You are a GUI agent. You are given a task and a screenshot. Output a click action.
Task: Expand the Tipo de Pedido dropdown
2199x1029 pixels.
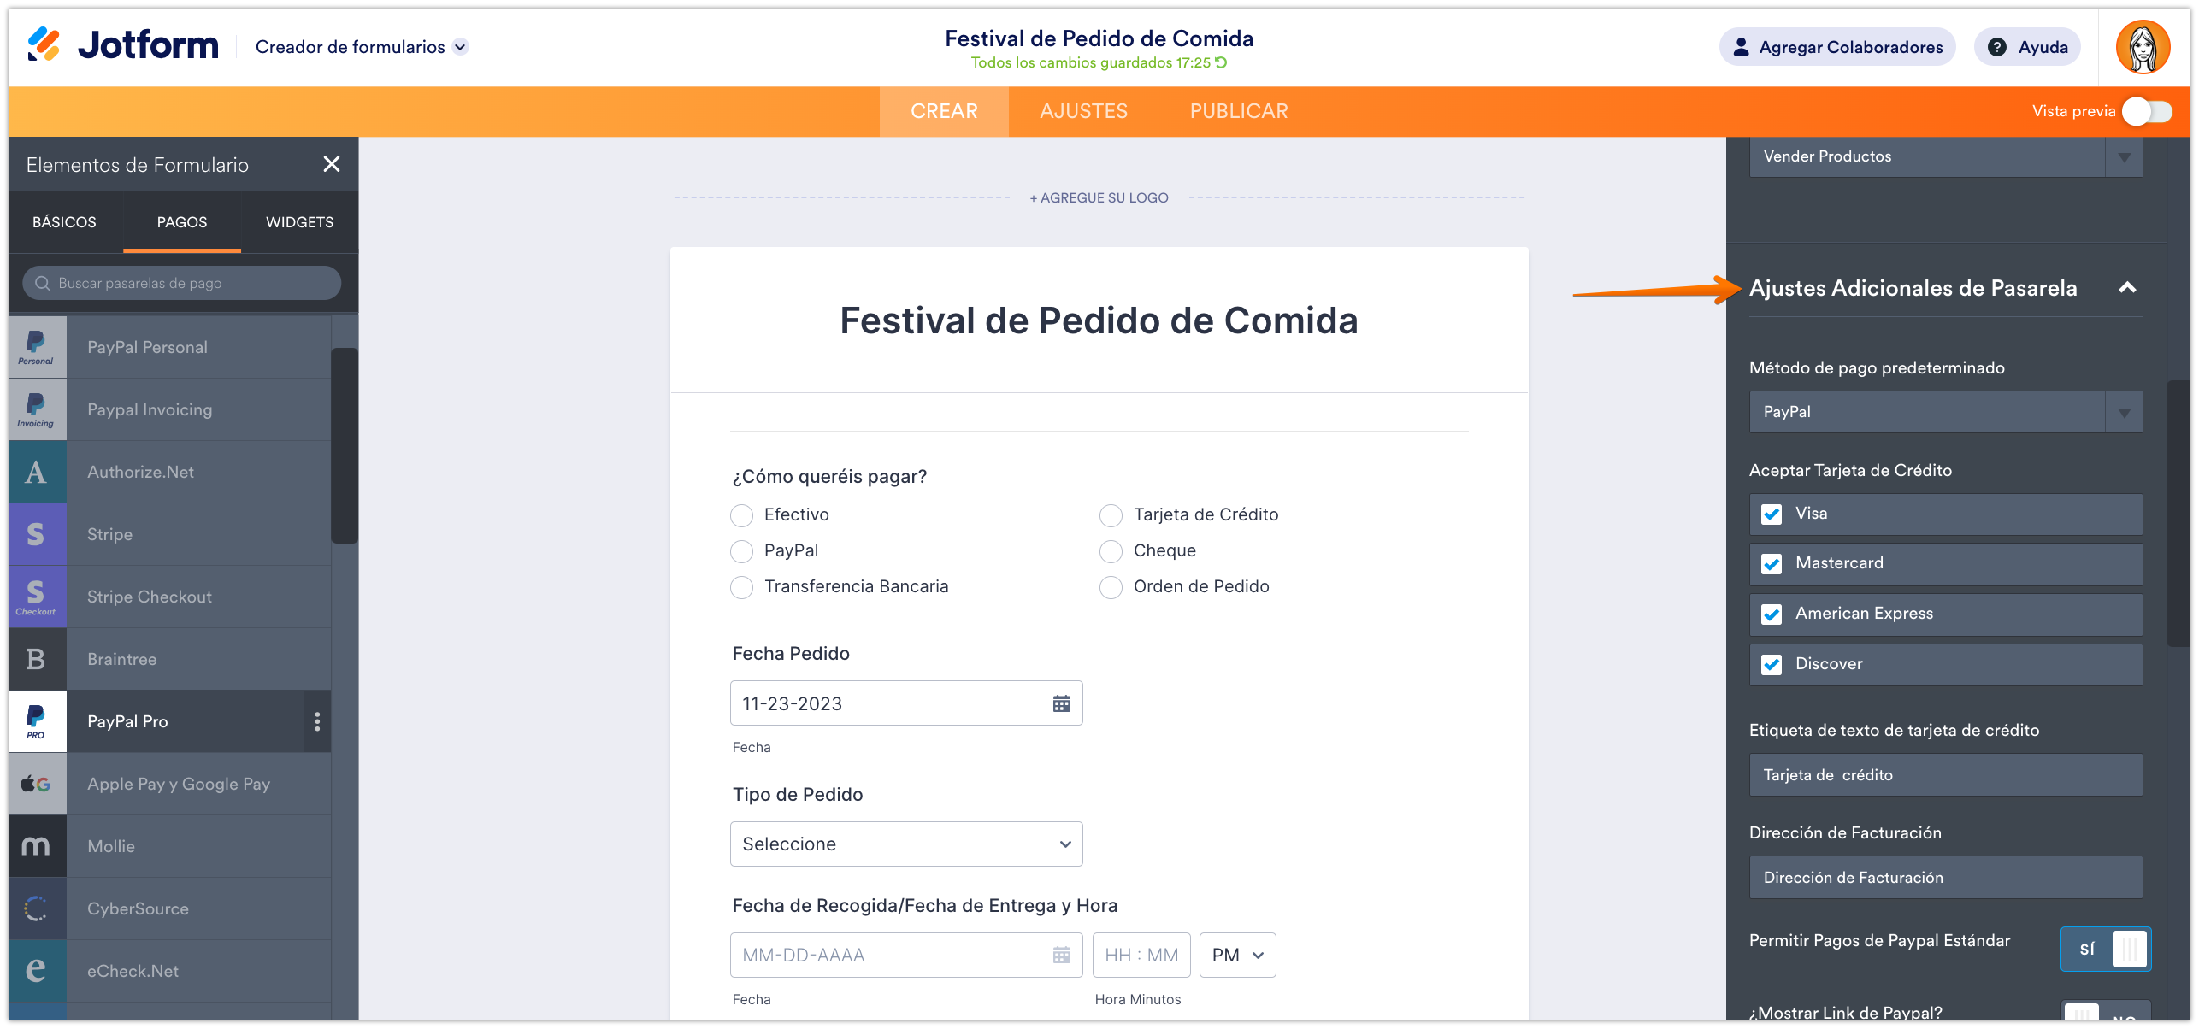906,844
